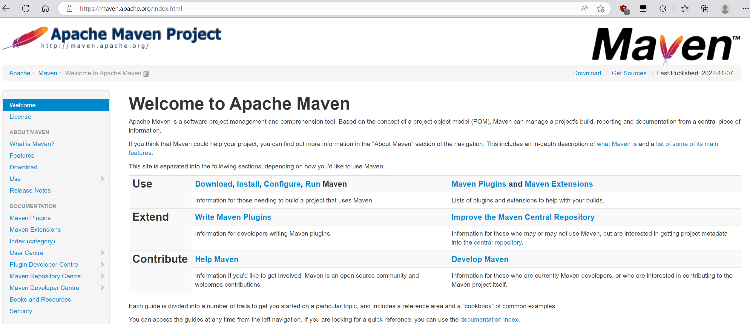Open Use sidebar link

coord(15,179)
